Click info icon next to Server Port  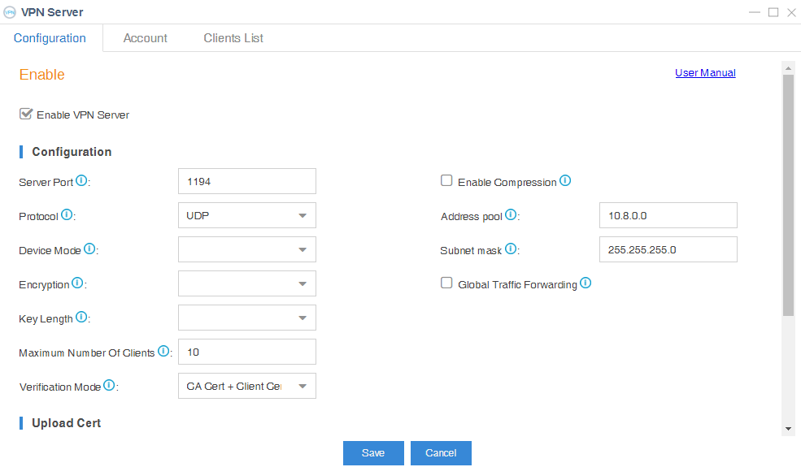(82, 181)
